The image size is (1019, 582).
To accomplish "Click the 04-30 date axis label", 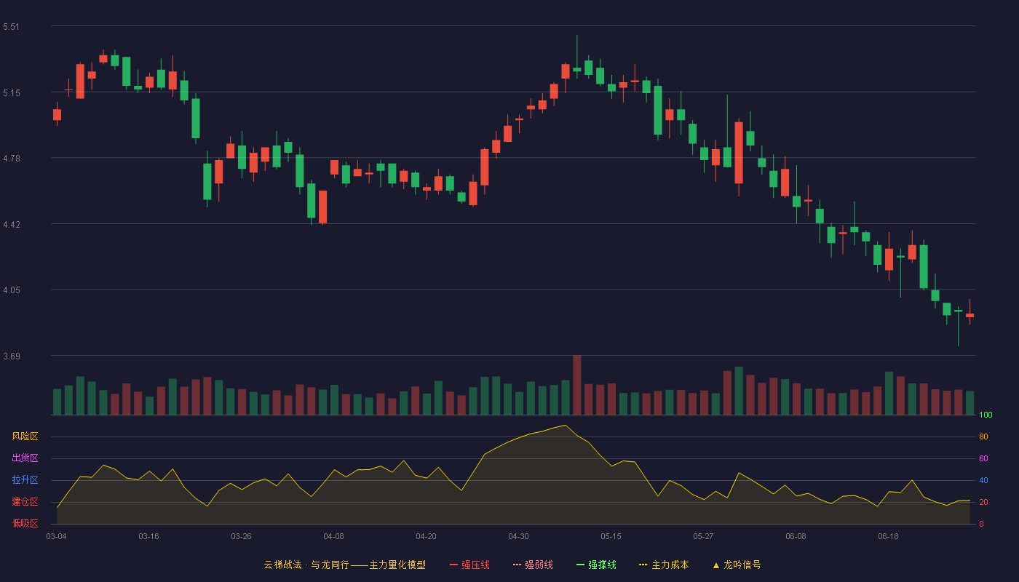I will pyautogui.click(x=518, y=536).
